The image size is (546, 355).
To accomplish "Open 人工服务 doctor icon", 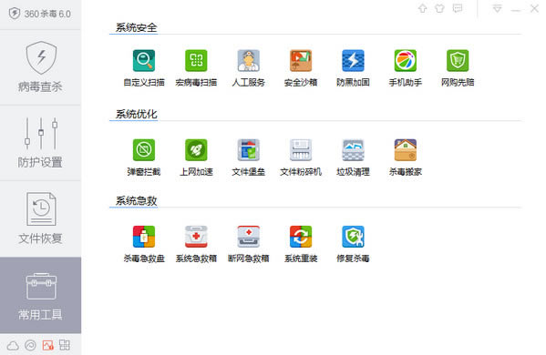I will point(248,61).
